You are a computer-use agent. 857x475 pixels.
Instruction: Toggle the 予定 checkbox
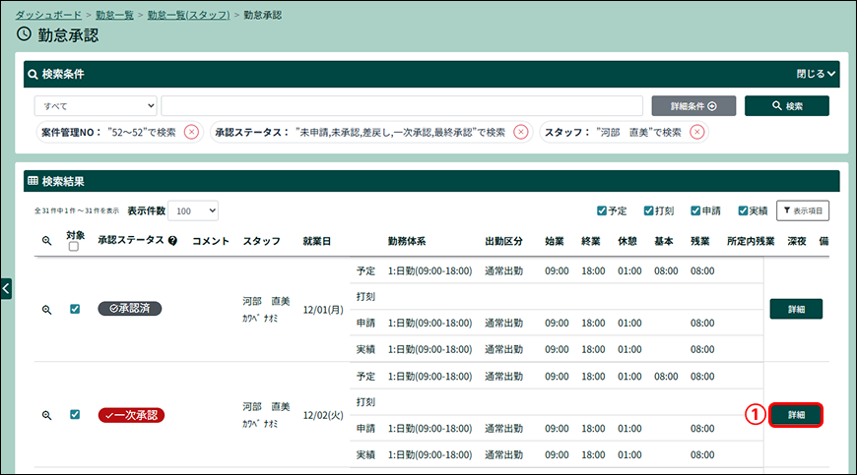(x=602, y=210)
